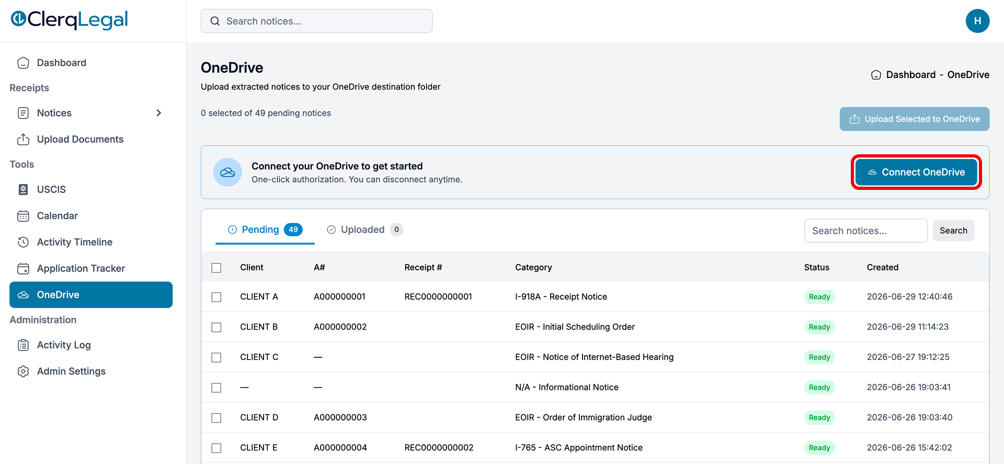
Task: Click Upload Selected to OneDrive button
Action: [915, 119]
